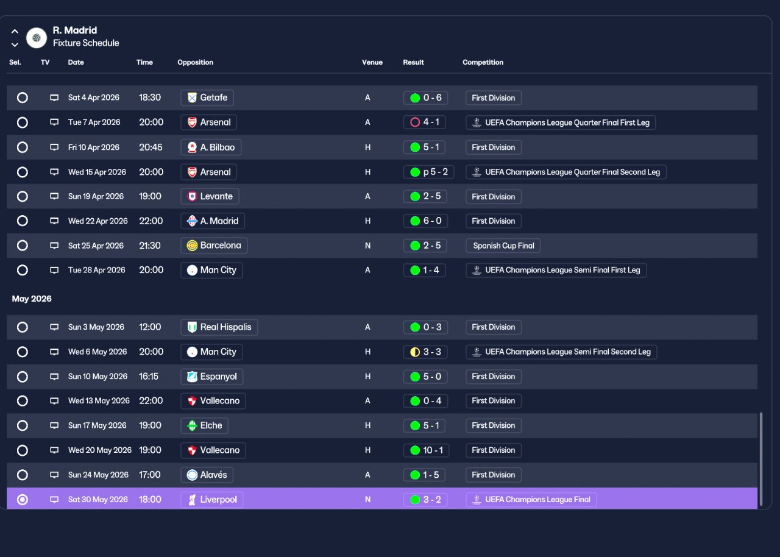Screen dimensions: 780x557
Task: Sort by the Opposition column header
Action: point(195,62)
